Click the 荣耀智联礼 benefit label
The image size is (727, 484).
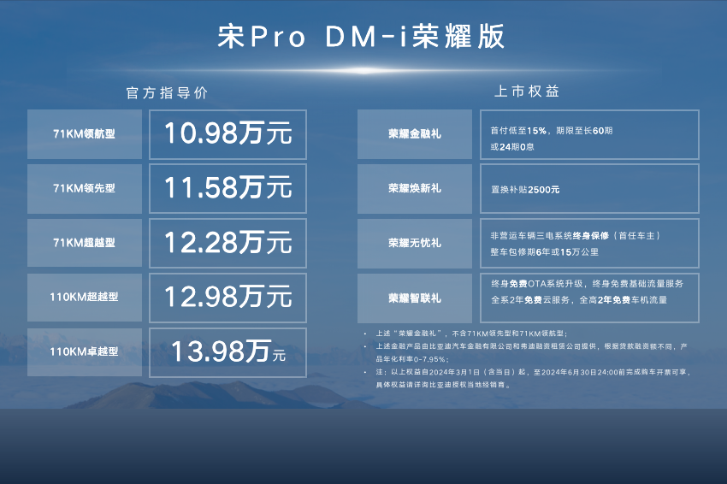415,298
